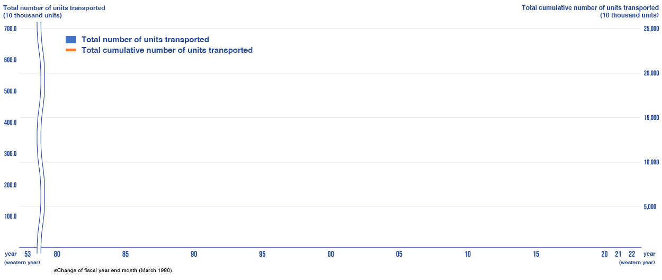Select year 05 on the x-axis

point(399,254)
